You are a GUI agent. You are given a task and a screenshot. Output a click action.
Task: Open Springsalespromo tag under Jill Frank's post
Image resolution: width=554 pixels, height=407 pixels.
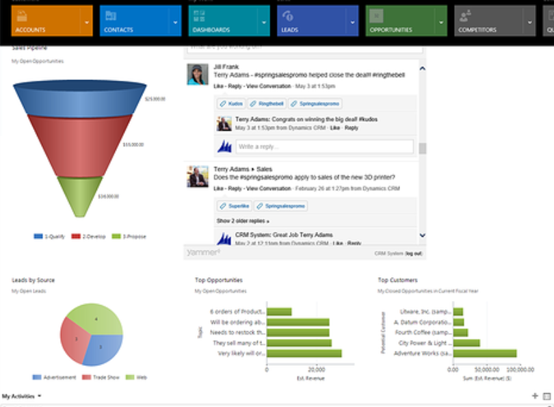click(315, 103)
